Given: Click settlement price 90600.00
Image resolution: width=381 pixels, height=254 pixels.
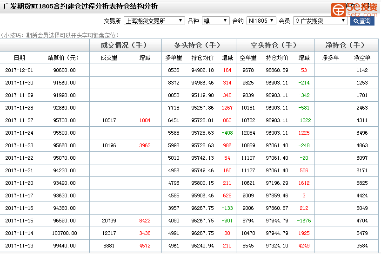Looking at the screenshot, I should pyautogui.click(x=64, y=71).
